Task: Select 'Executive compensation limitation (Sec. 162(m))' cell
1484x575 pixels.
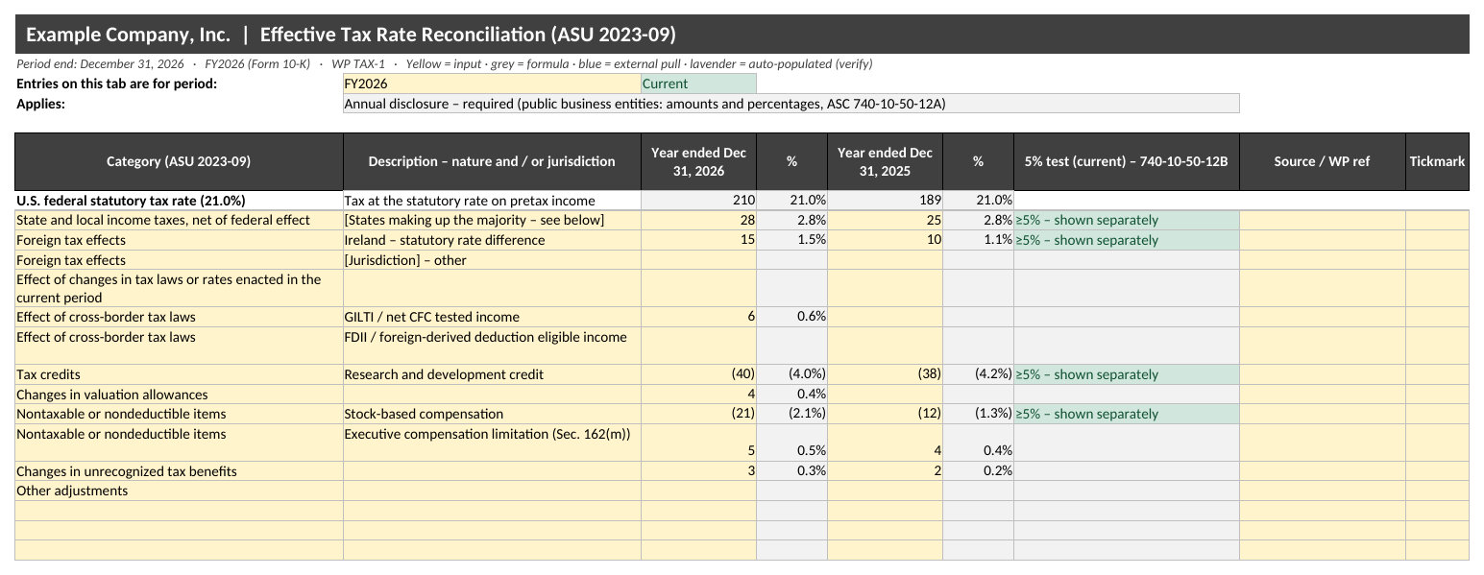Action: (x=492, y=443)
